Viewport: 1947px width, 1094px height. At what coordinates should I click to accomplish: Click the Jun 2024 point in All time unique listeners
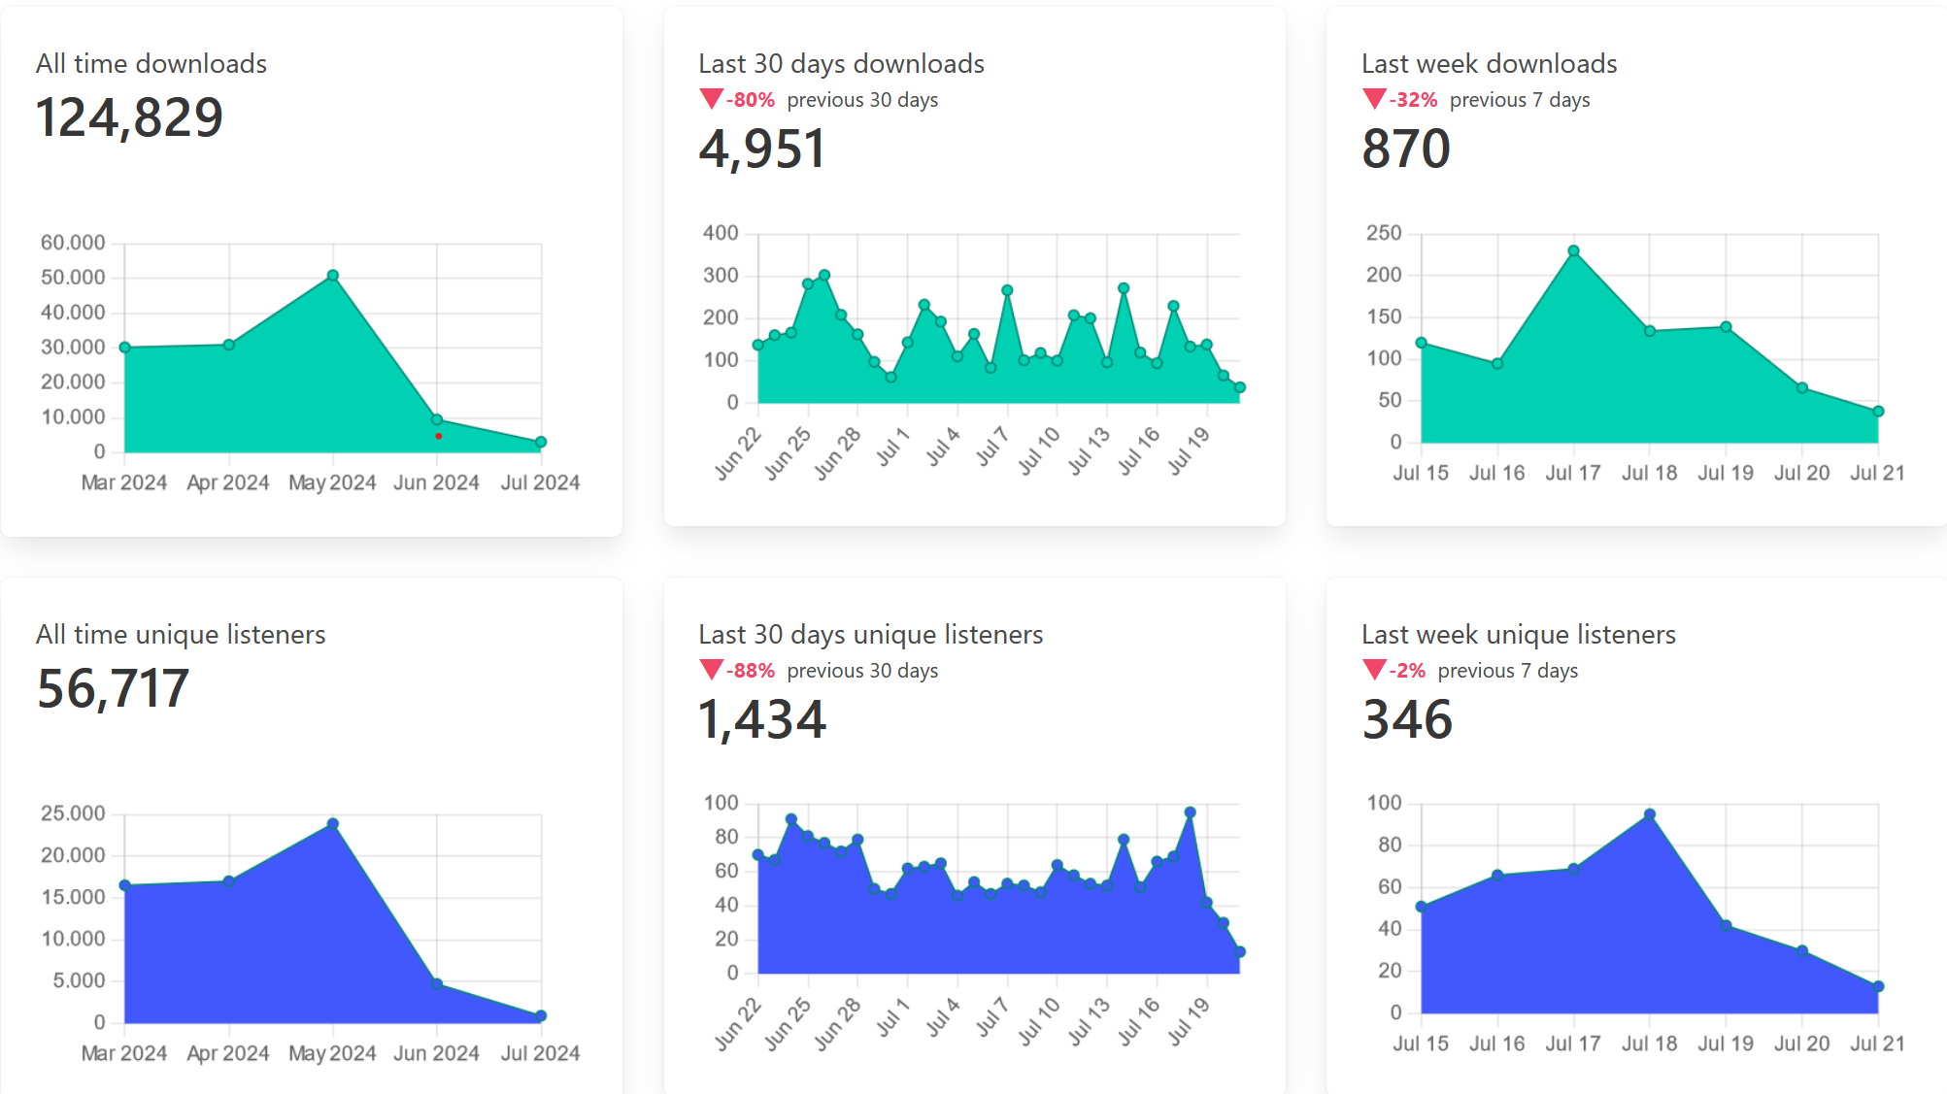(x=437, y=983)
